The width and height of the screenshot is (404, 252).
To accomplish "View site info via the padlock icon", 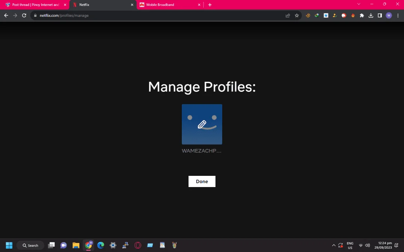I will coord(35,15).
